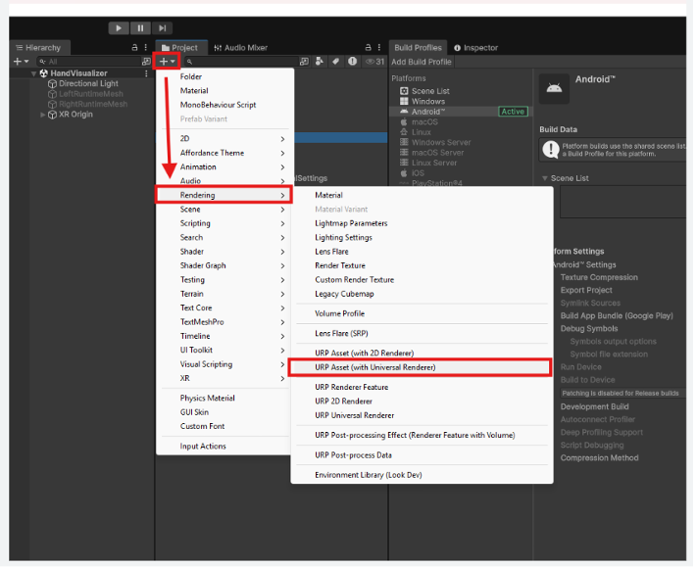Click the Step frame button
The width and height of the screenshot is (696, 568).
click(162, 28)
